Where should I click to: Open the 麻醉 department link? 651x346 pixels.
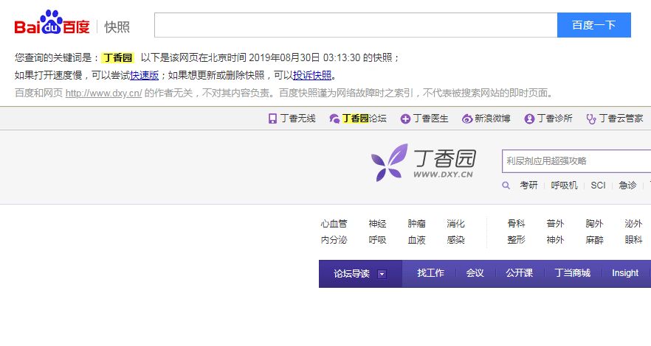pyautogui.click(x=594, y=240)
